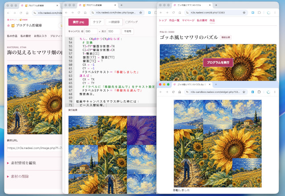Go forward in the code editor window

pos(73,12)
